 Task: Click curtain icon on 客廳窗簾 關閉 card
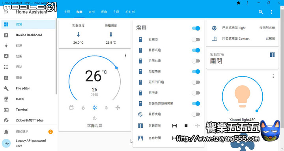272,54
